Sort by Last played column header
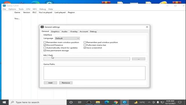The width and height of the screenshot is (186, 105). 60,12
